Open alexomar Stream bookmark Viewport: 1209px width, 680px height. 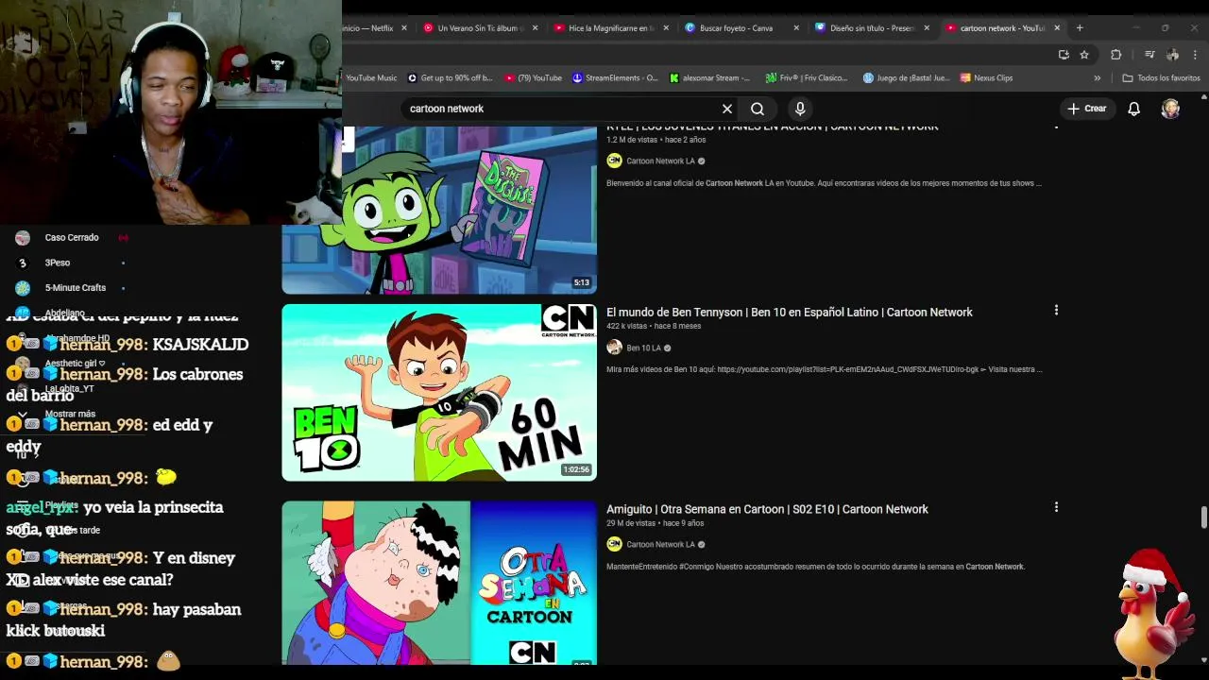click(709, 78)
